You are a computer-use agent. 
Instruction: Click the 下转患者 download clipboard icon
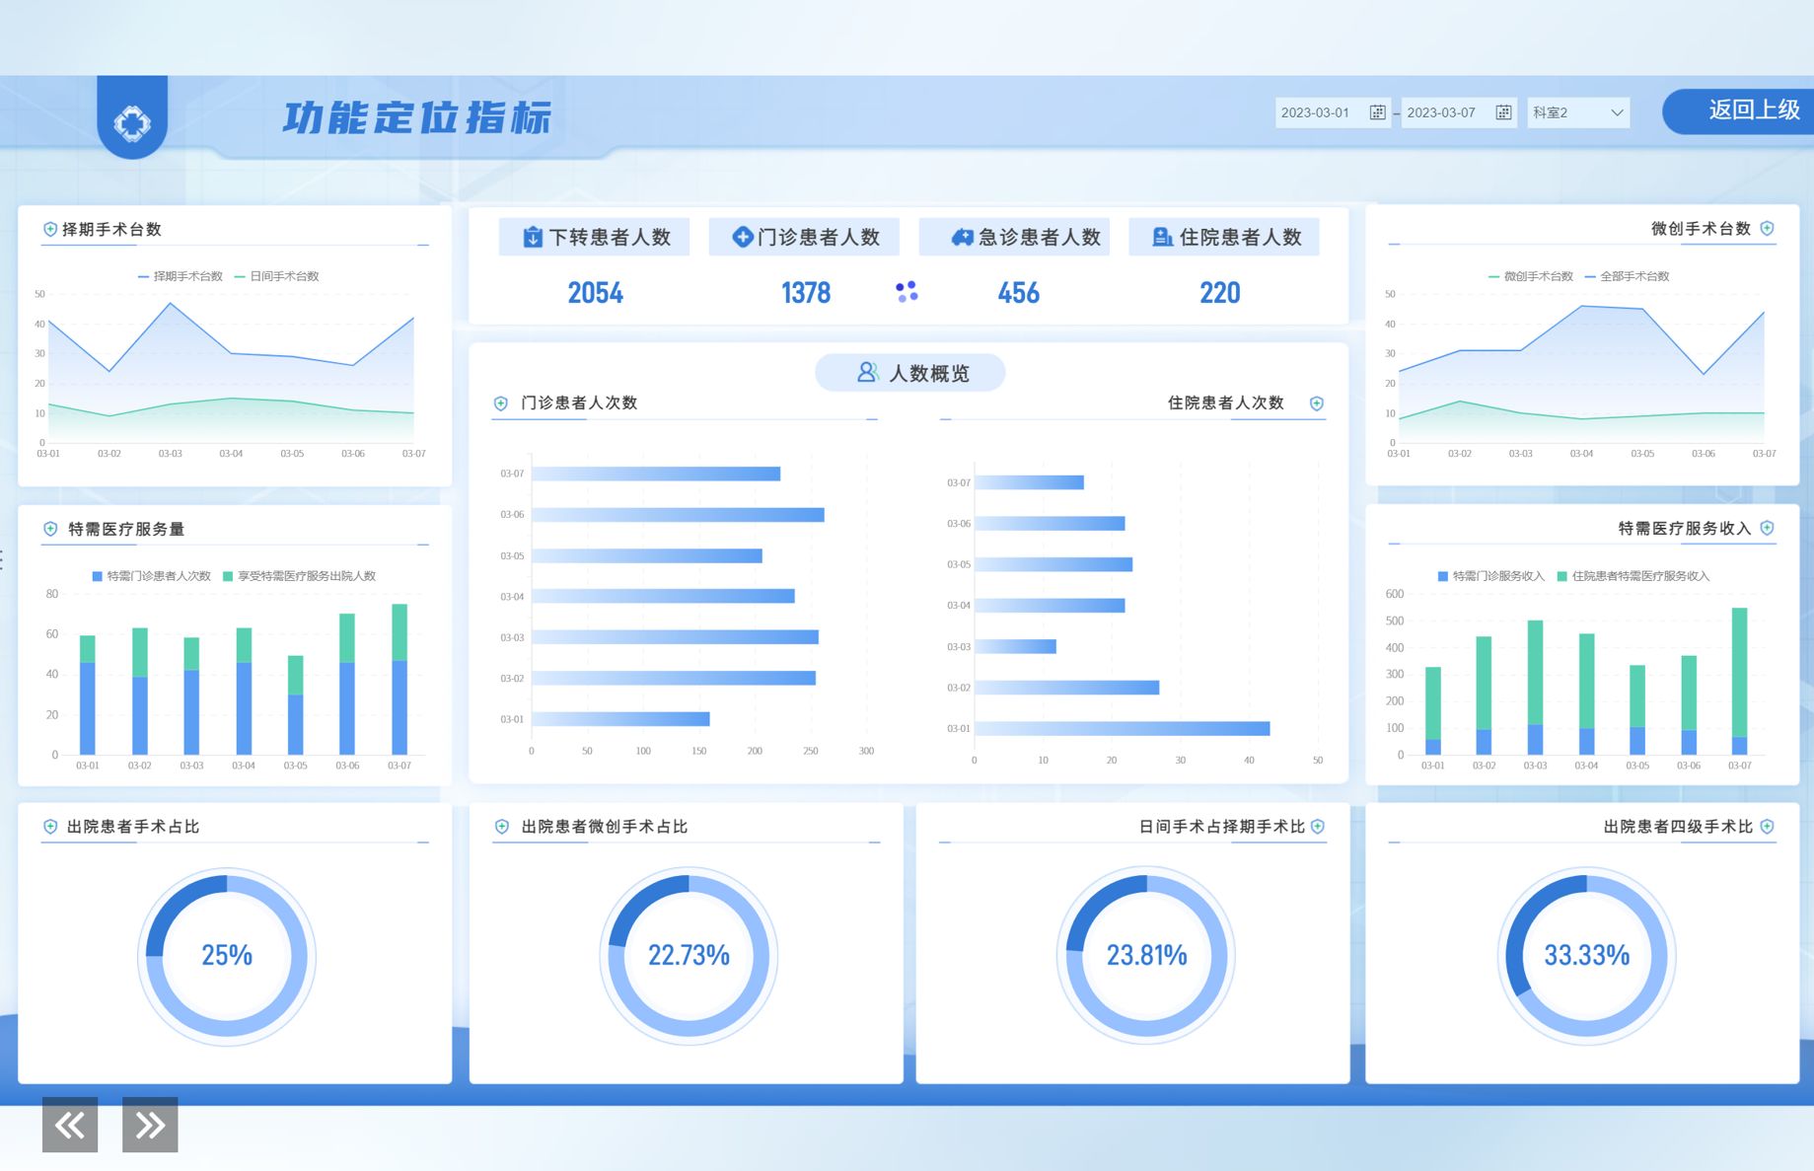(533, 237)
